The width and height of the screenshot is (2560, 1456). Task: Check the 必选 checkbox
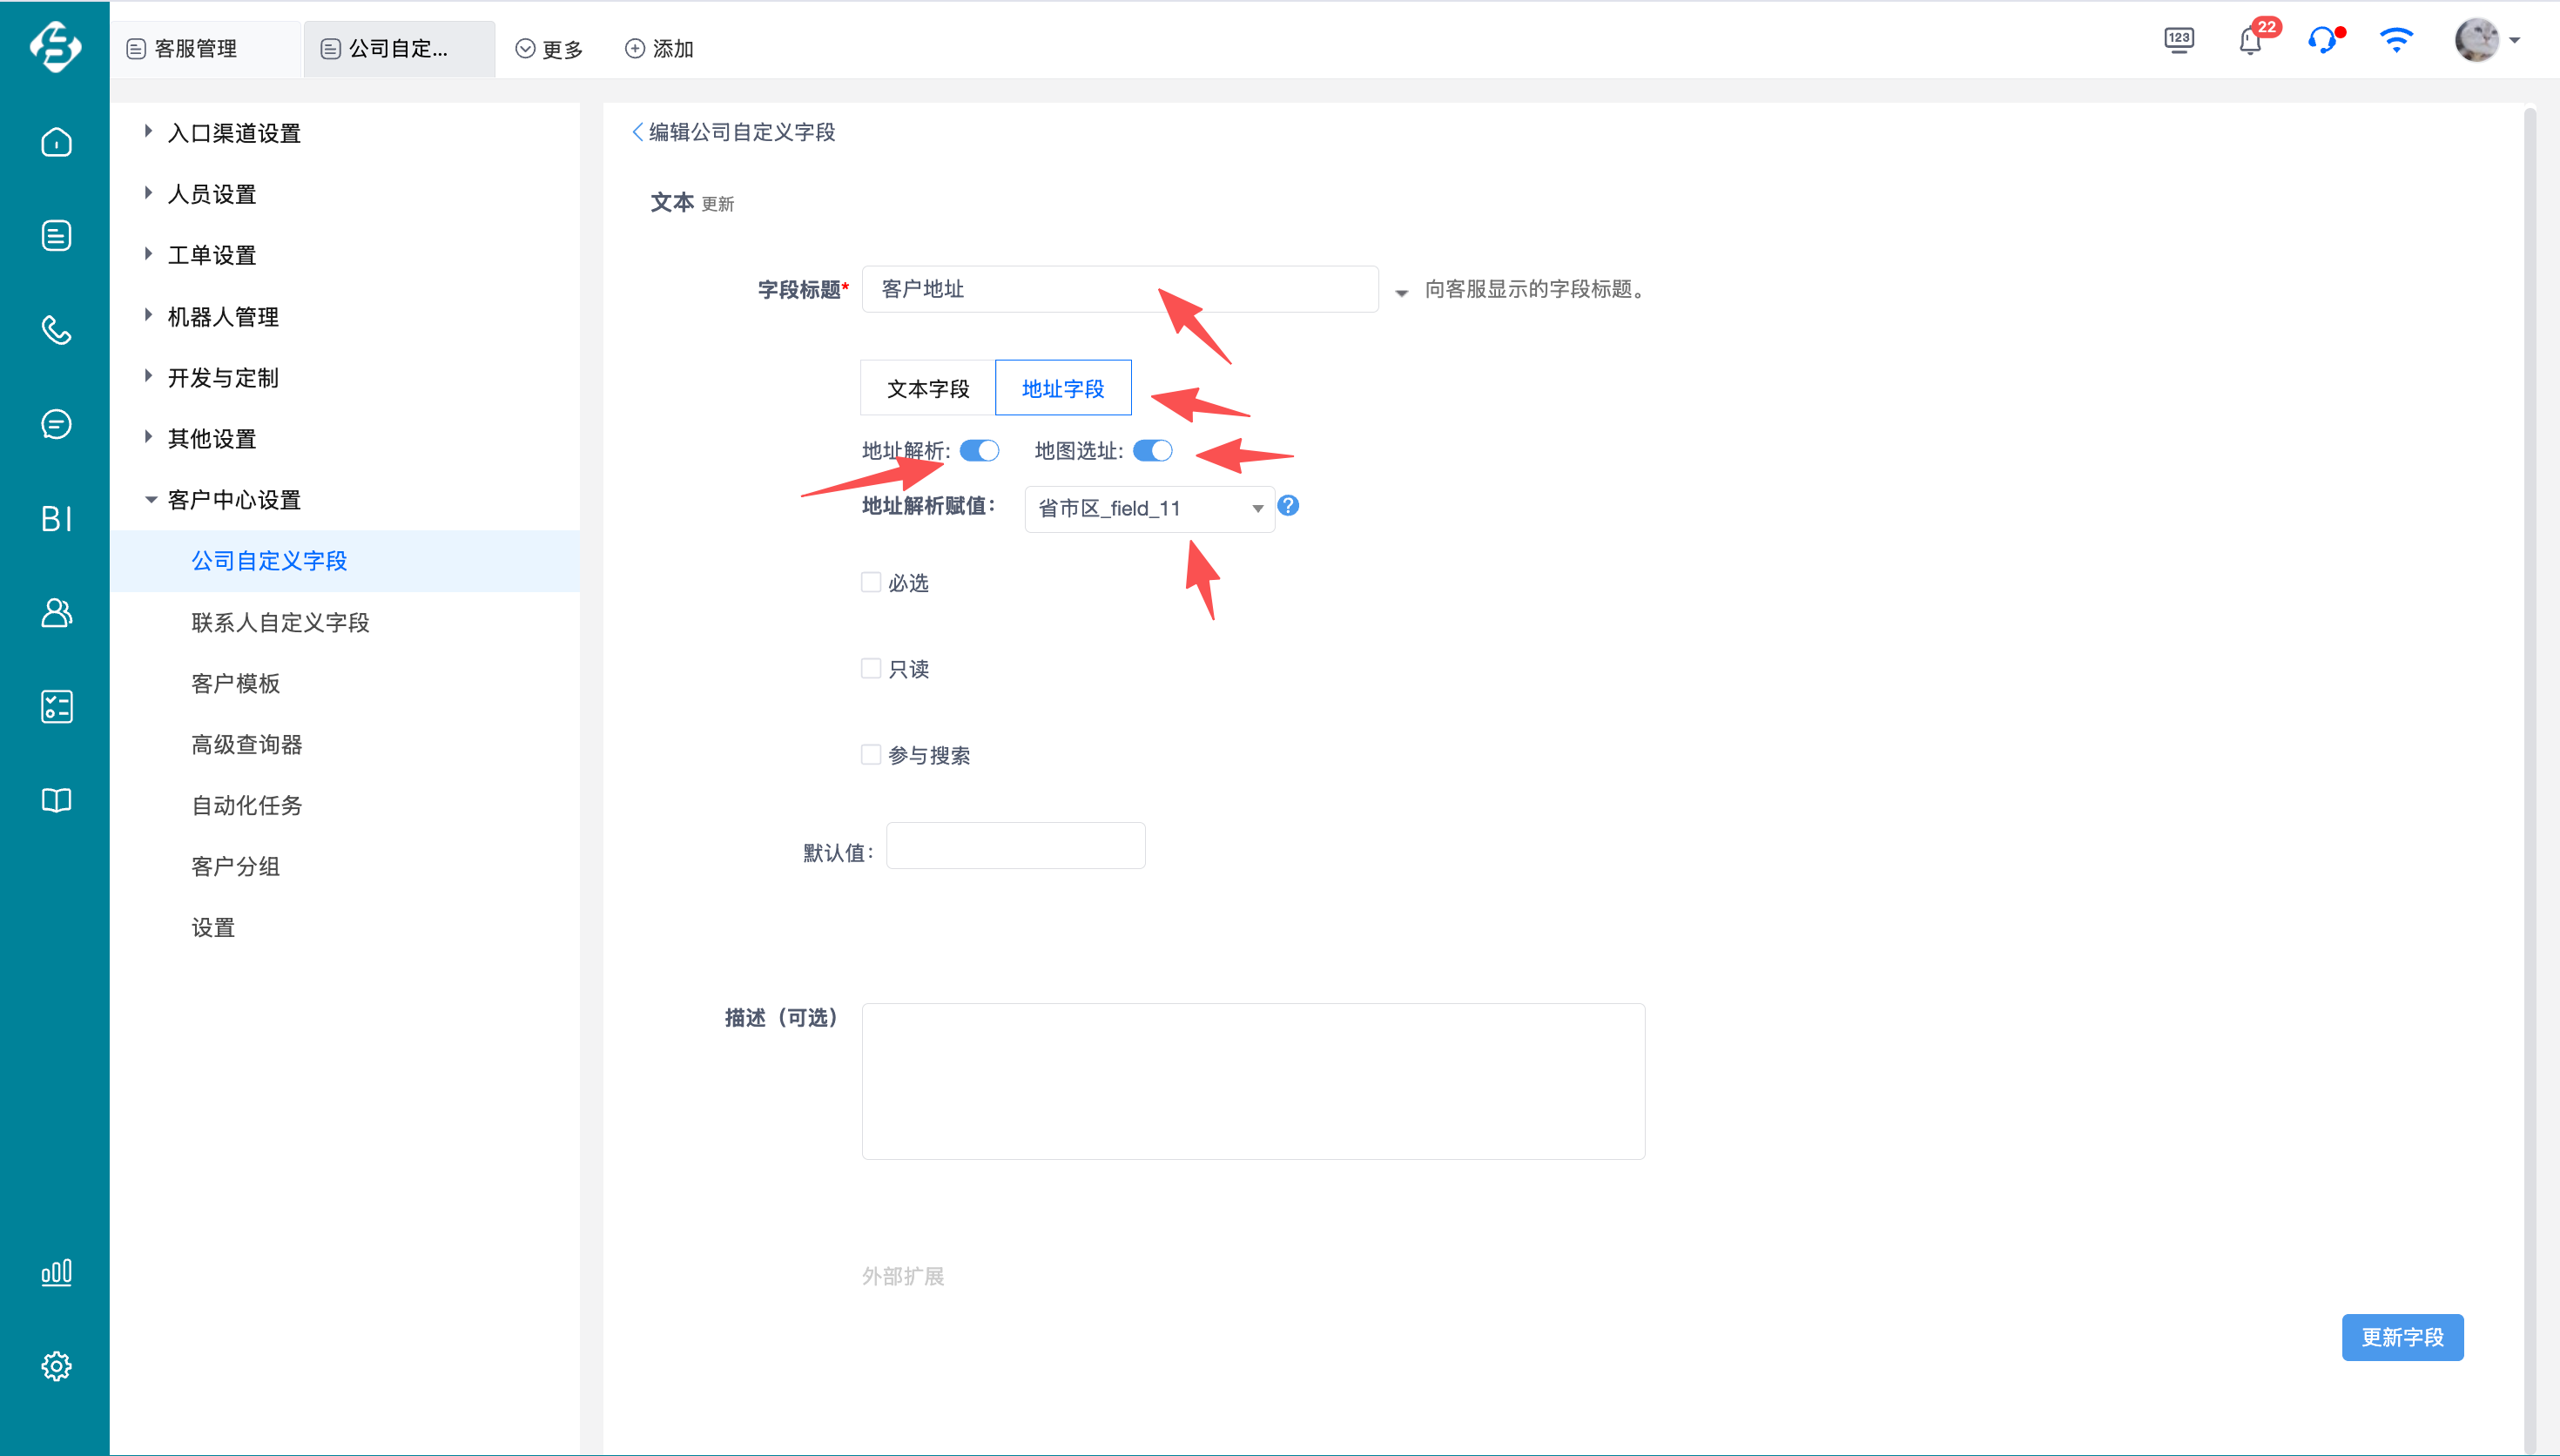click(871, 582)
